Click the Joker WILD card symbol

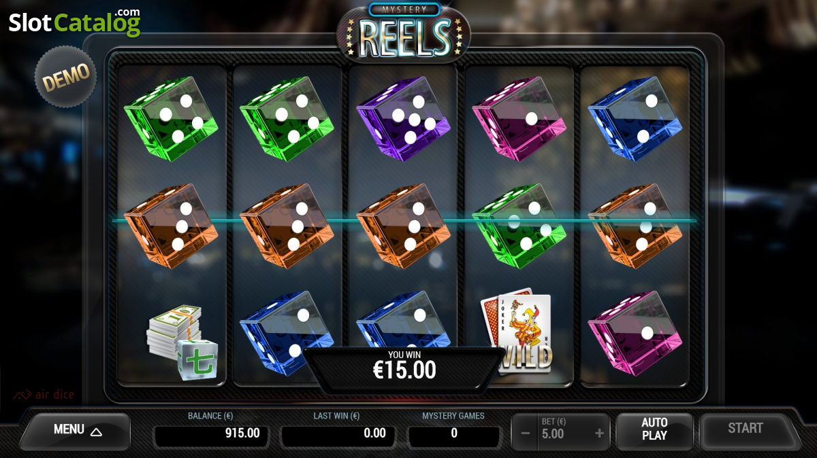coord(517,333)
